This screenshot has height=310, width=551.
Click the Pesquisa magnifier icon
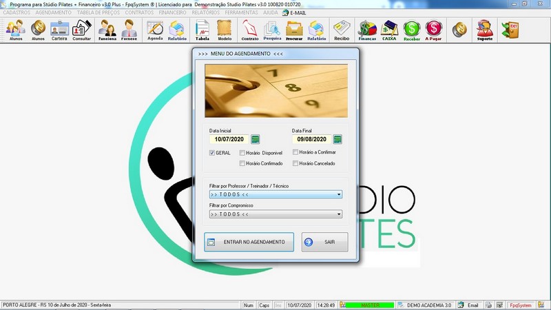coord(272,30)
